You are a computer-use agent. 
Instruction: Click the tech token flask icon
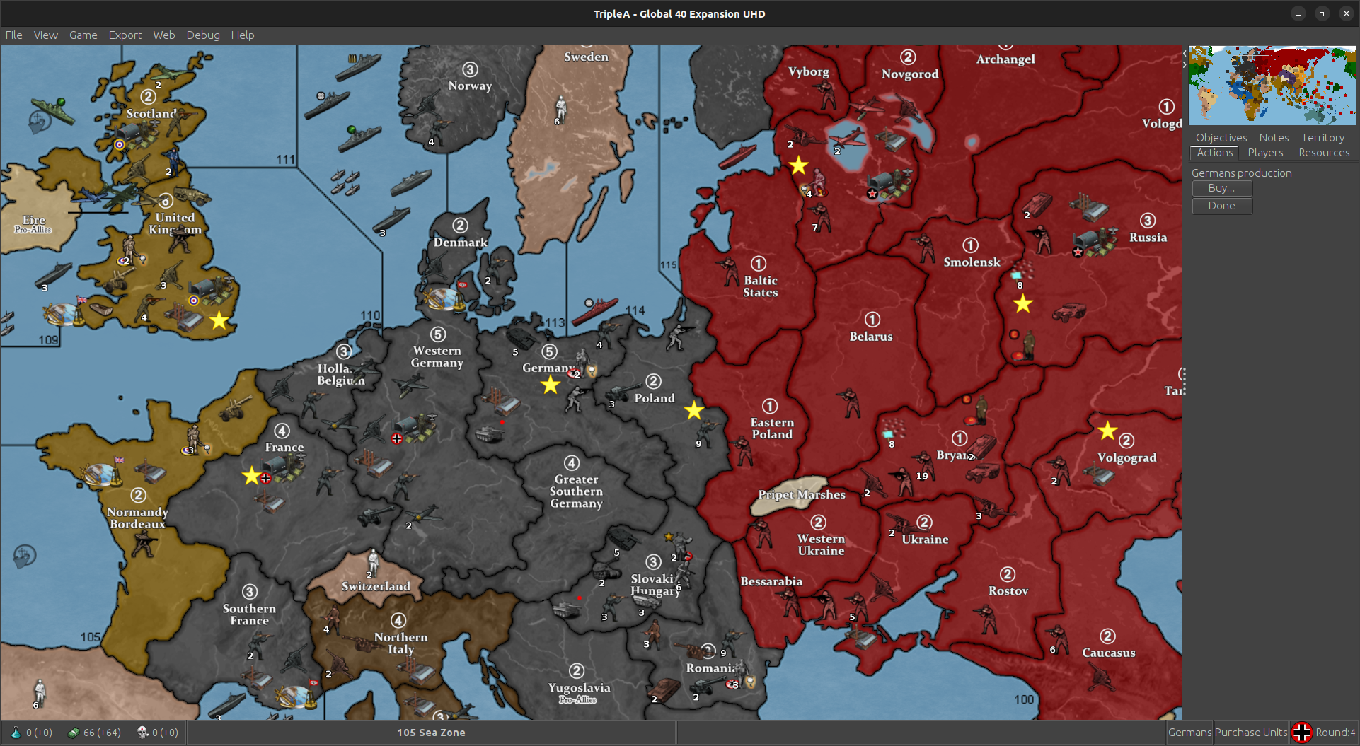click(16, 733)
